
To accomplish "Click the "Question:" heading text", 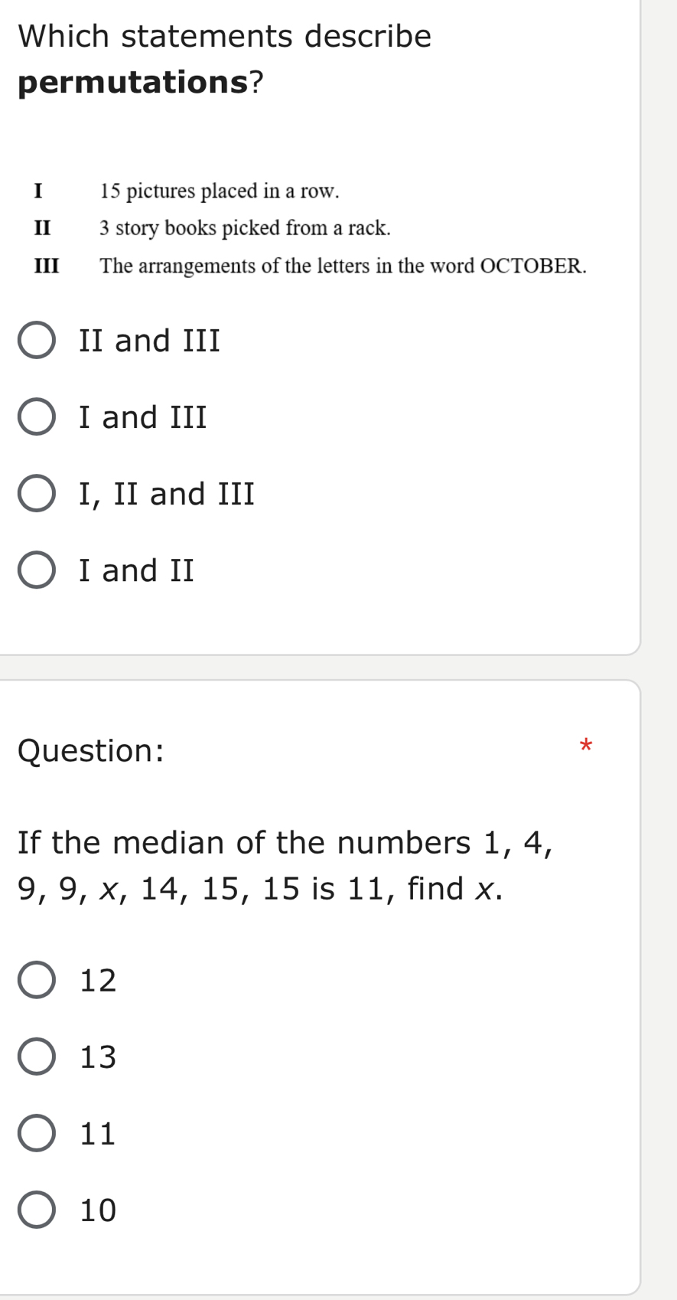I will click(90, 750).
